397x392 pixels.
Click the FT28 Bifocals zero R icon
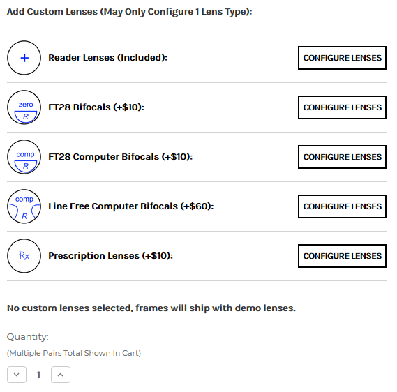24,107
